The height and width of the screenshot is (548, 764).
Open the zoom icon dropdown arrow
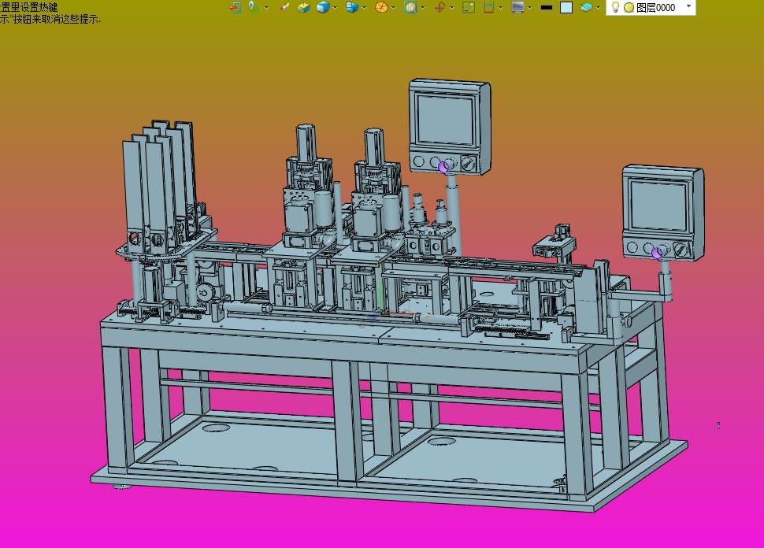pyautogui.click(x=422, y=8)
